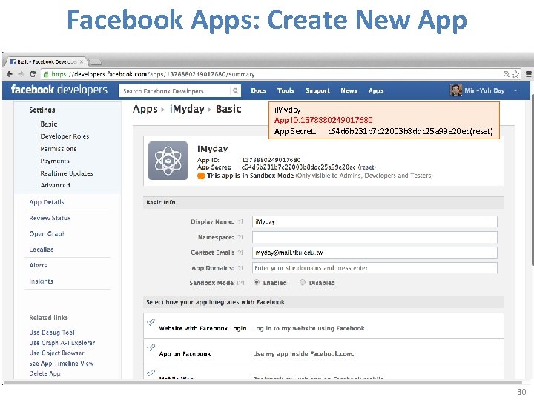Click the Delete App link
Screen dimensions: 534x400
pyautogui.click(x=44, y=373)
